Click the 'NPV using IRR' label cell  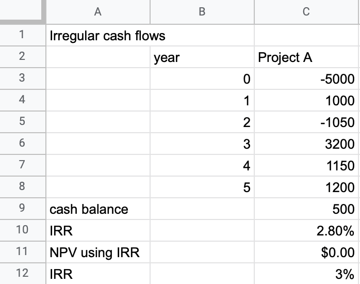point(98,252)
